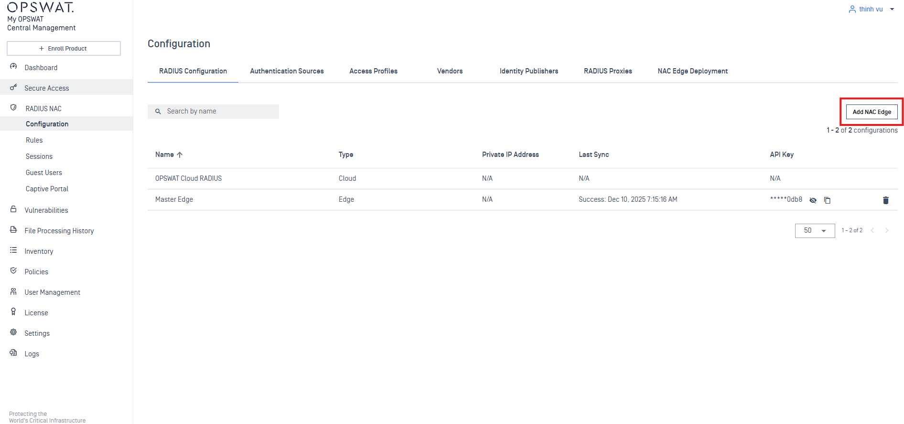Click the Settings gear icon
The image size is (904, 424).
[13, 332]
